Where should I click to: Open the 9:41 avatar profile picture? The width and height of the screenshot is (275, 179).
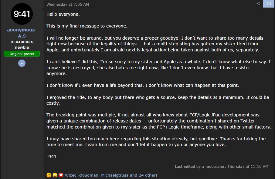[22, 14]
